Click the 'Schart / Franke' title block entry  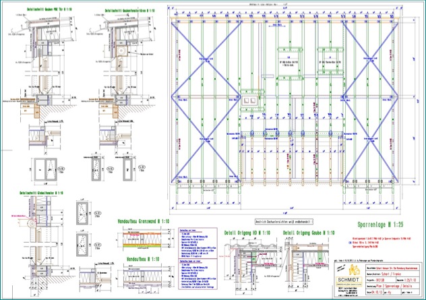(391, 274)
